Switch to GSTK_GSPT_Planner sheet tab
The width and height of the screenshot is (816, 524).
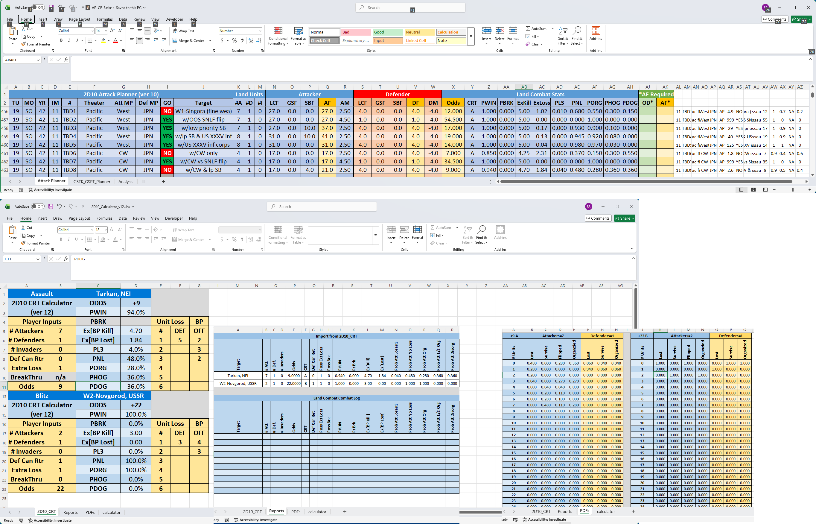(92, 182)
